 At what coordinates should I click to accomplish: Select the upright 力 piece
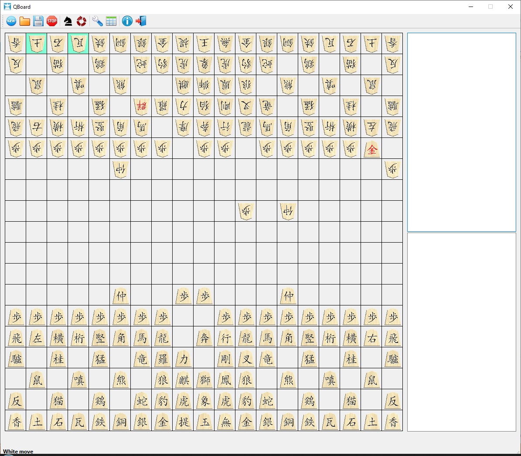pyautogui.click(x=183, y=358)
